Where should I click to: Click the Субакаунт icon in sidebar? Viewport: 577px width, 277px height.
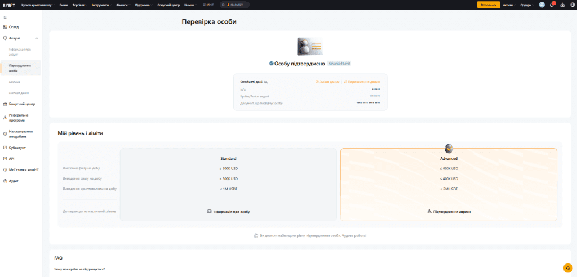pos(5,148)
